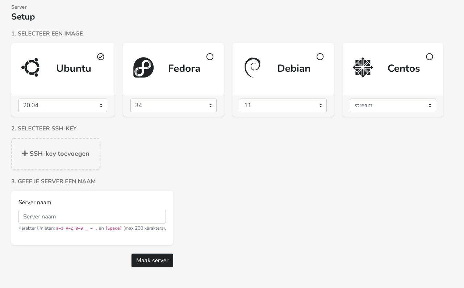Viewport: 464px width, 288px height.
Task: Click the Ubuntu card title text
Action: click(x=74, y=68)
